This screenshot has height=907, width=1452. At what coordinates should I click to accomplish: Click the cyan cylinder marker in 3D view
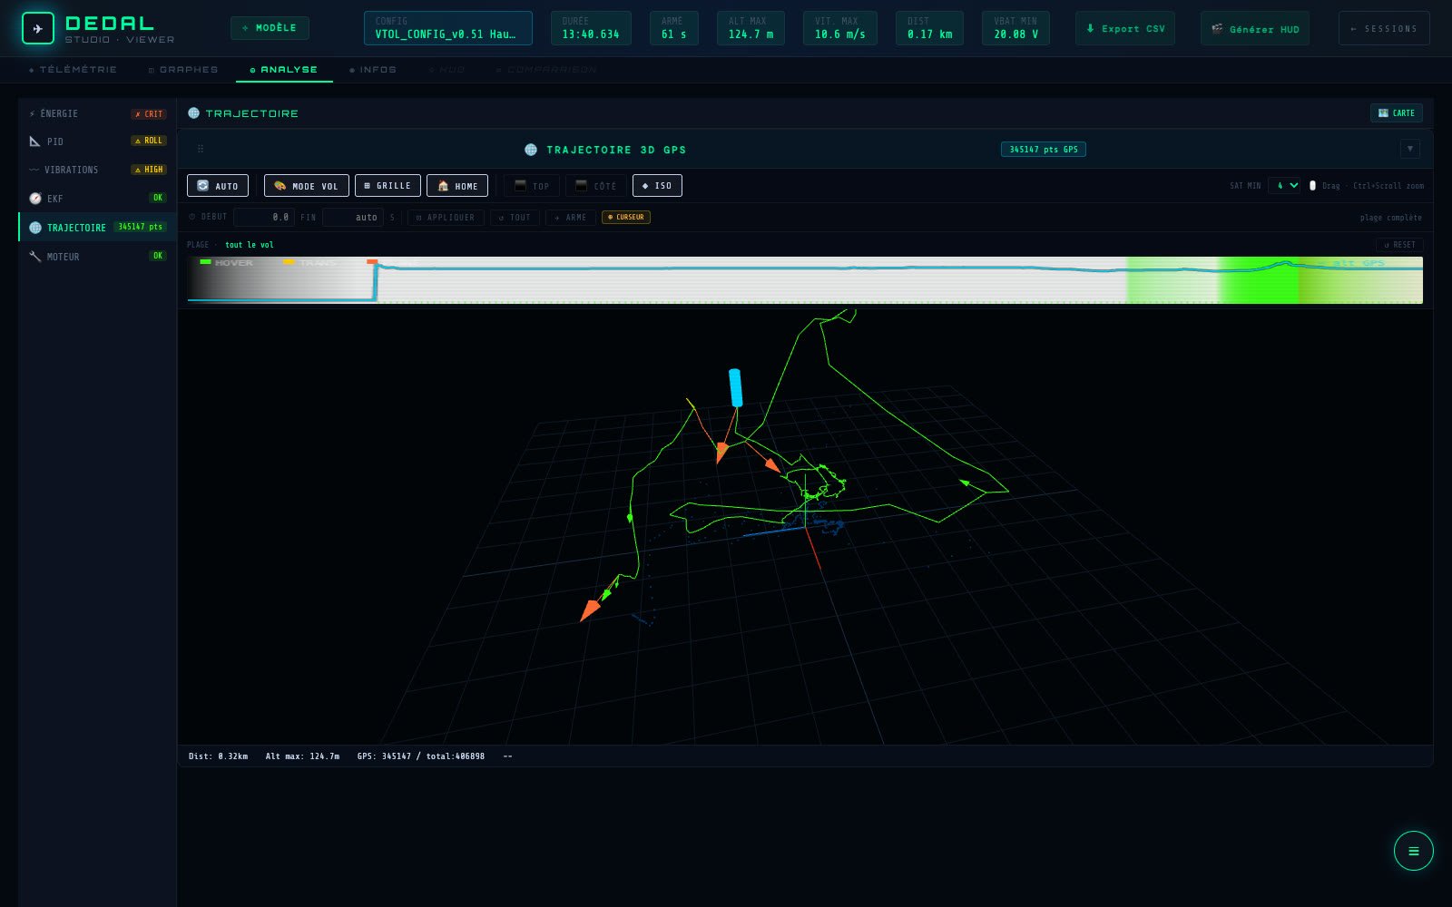[736, 387]
